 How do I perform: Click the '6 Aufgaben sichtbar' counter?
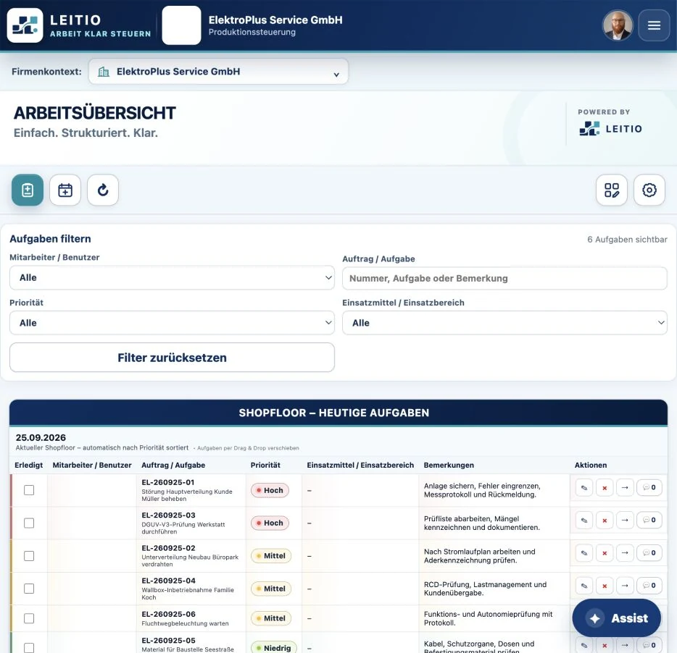[627, 240]
